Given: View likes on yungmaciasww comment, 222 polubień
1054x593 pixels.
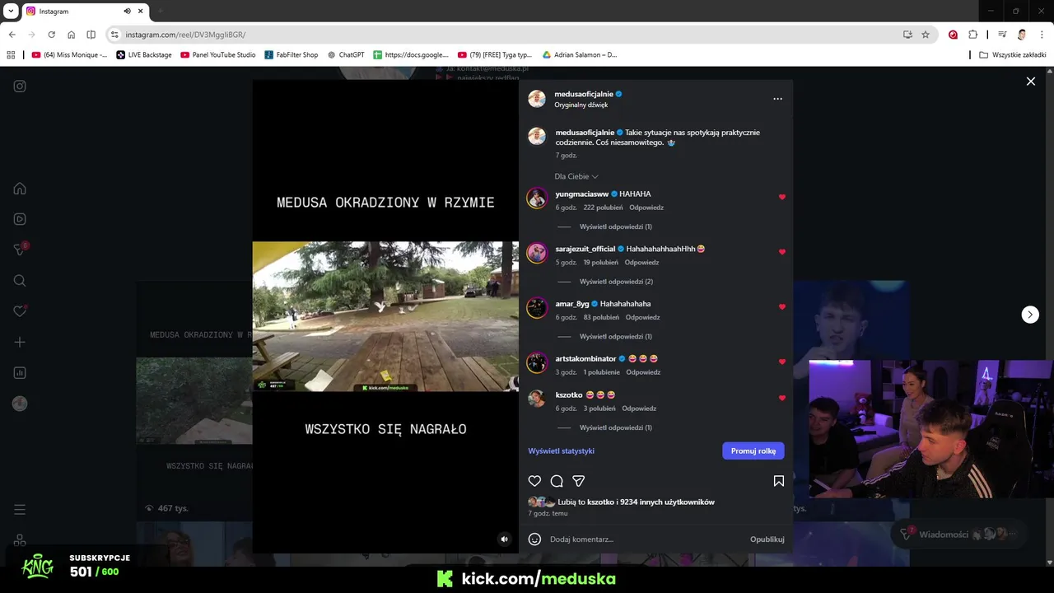Looking at the screenshot, I should pyautogui.click(x=603, y=208).
